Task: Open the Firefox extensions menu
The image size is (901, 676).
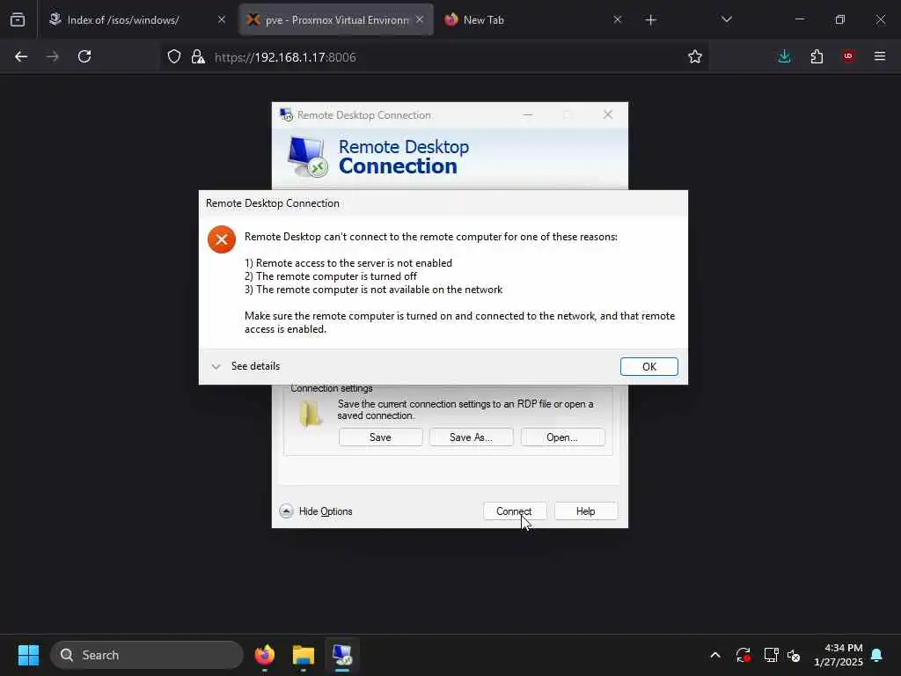Action: [817, 56]
